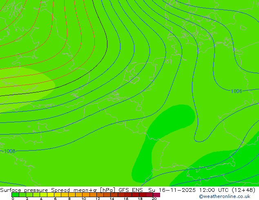Click the 1008 isobar label

tap(9, 151)
